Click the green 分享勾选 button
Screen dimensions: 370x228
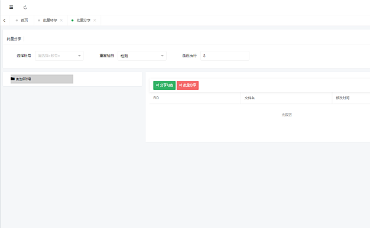(x=164, y=85)
